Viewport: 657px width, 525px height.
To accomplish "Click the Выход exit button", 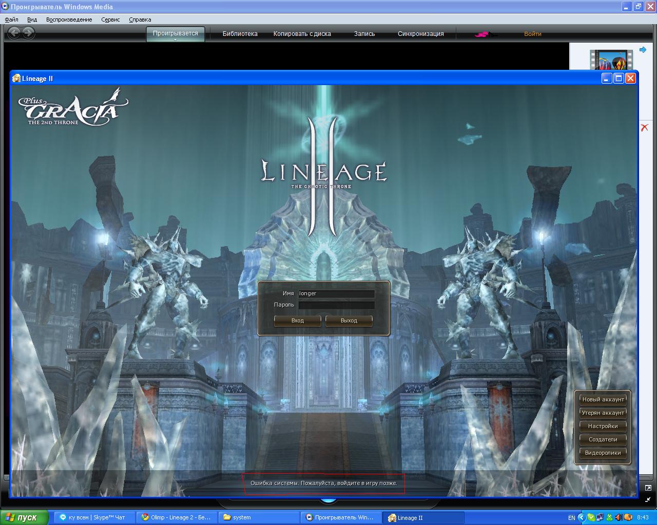I will click(x=349, y=320).
